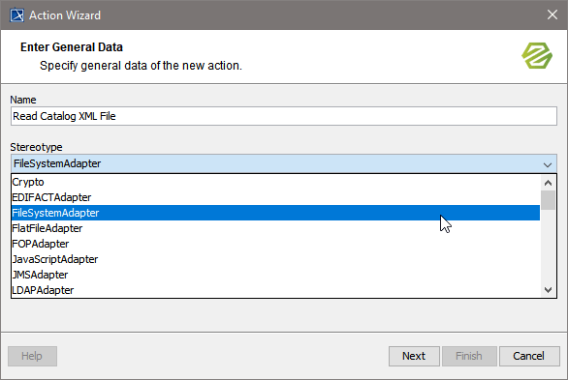Screen dimensions: 568x380
Task: Click the green logo in the header
Action: click(537, 56)
